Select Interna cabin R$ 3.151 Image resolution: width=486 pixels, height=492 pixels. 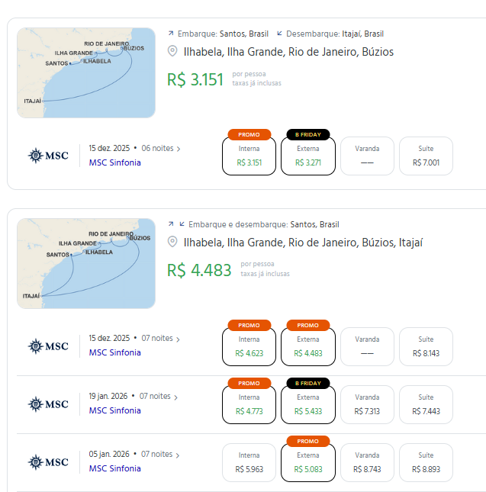[x=249, y=156]
